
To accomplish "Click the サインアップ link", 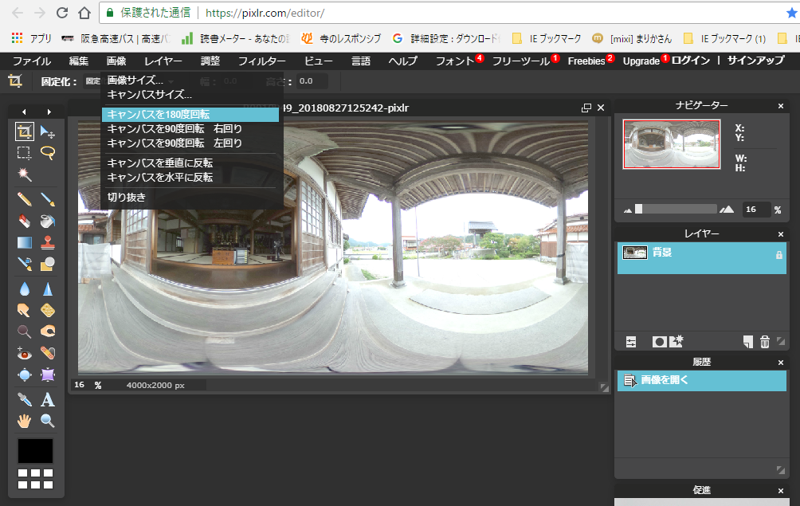I will [x=755, y=61].
